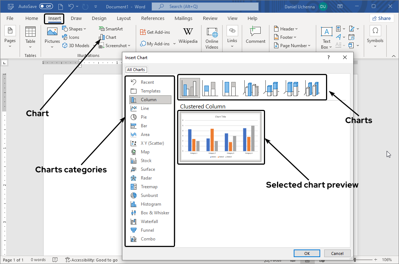Choose the 3-D Clustered Column chart icon
Viewport: 399px width, 264px height.
251,88
